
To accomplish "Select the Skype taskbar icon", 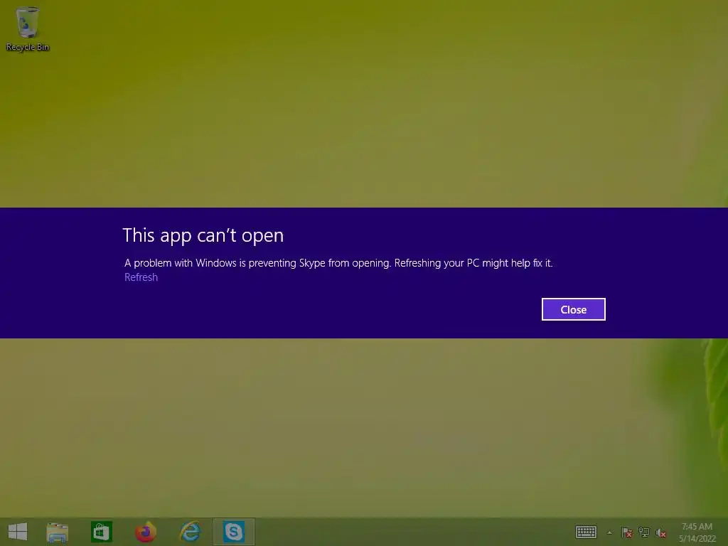I will point(233,532).
